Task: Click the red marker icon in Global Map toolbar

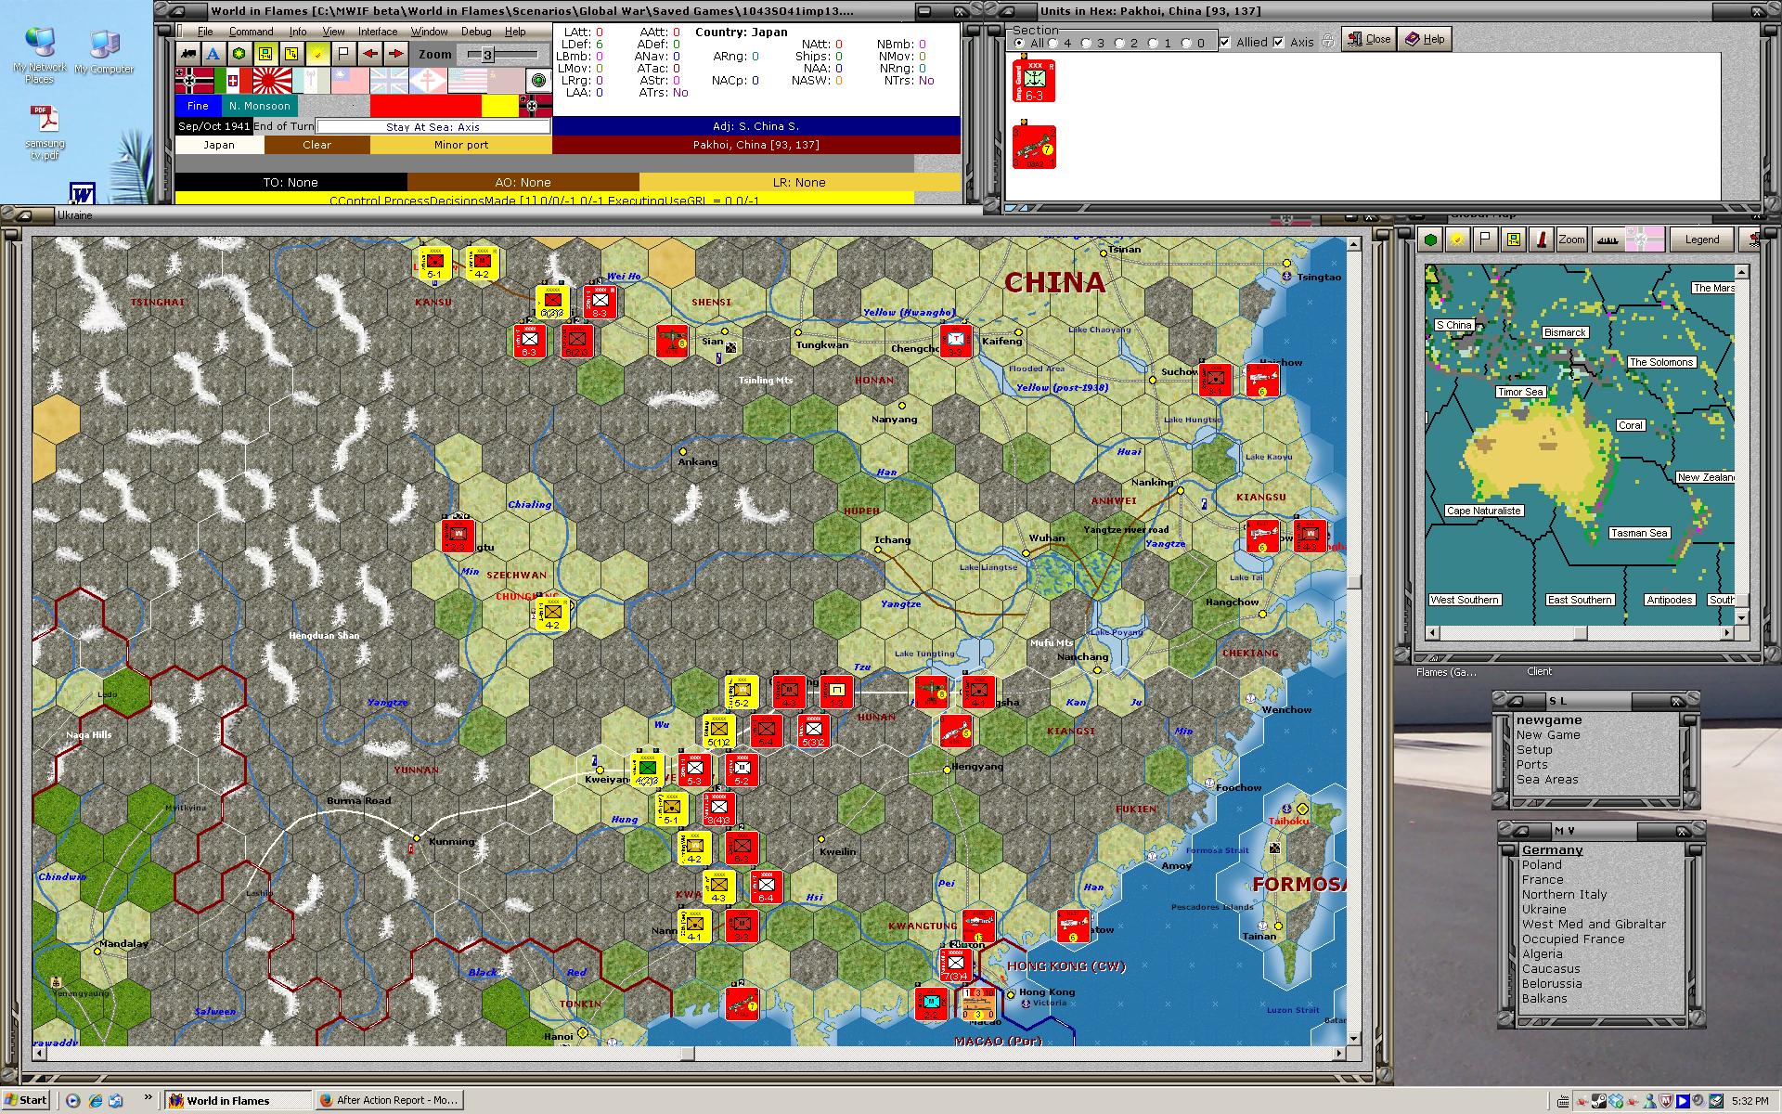Action: pyautogui.click(x=1542, y=240)
